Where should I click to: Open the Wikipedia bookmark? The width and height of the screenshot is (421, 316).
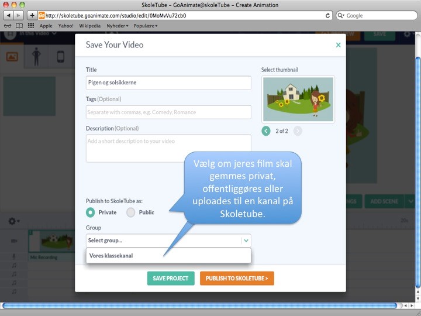tap(89, 26)
